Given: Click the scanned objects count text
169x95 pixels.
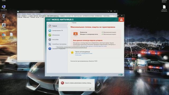Looking at the screenshot, I should 84,61.
